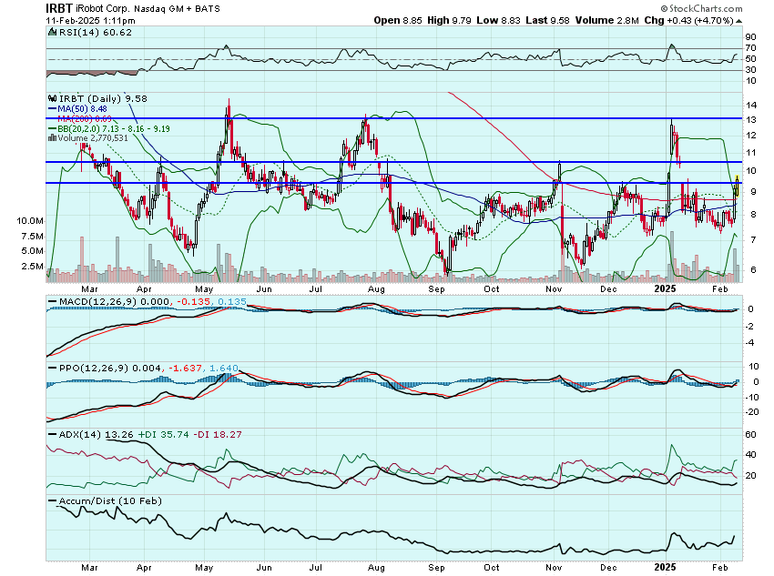This screenshot has height=576, width=774.
Task: Click the MA(50) 8.48 legend entry
Action: (x=82, y=108)
